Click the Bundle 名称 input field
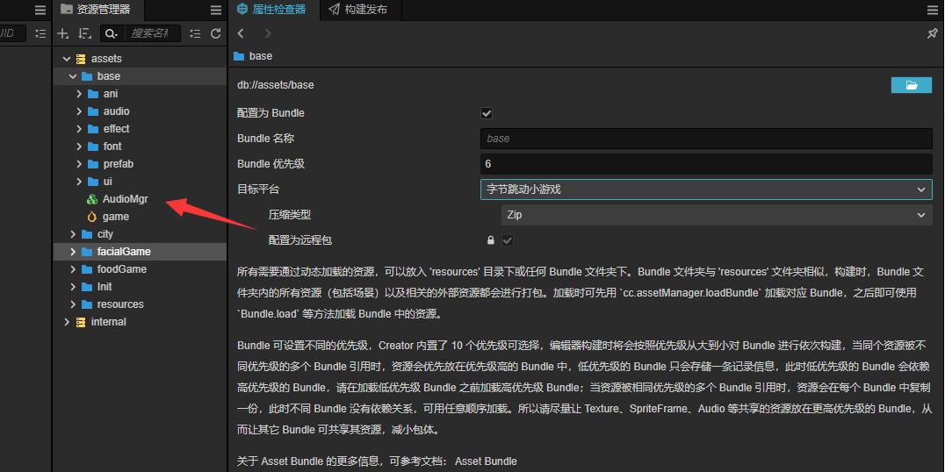 706,139
